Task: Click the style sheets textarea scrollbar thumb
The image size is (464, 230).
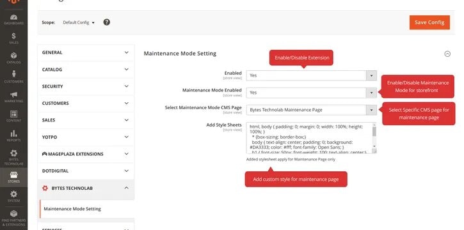Action: click(x=374, y=131)
